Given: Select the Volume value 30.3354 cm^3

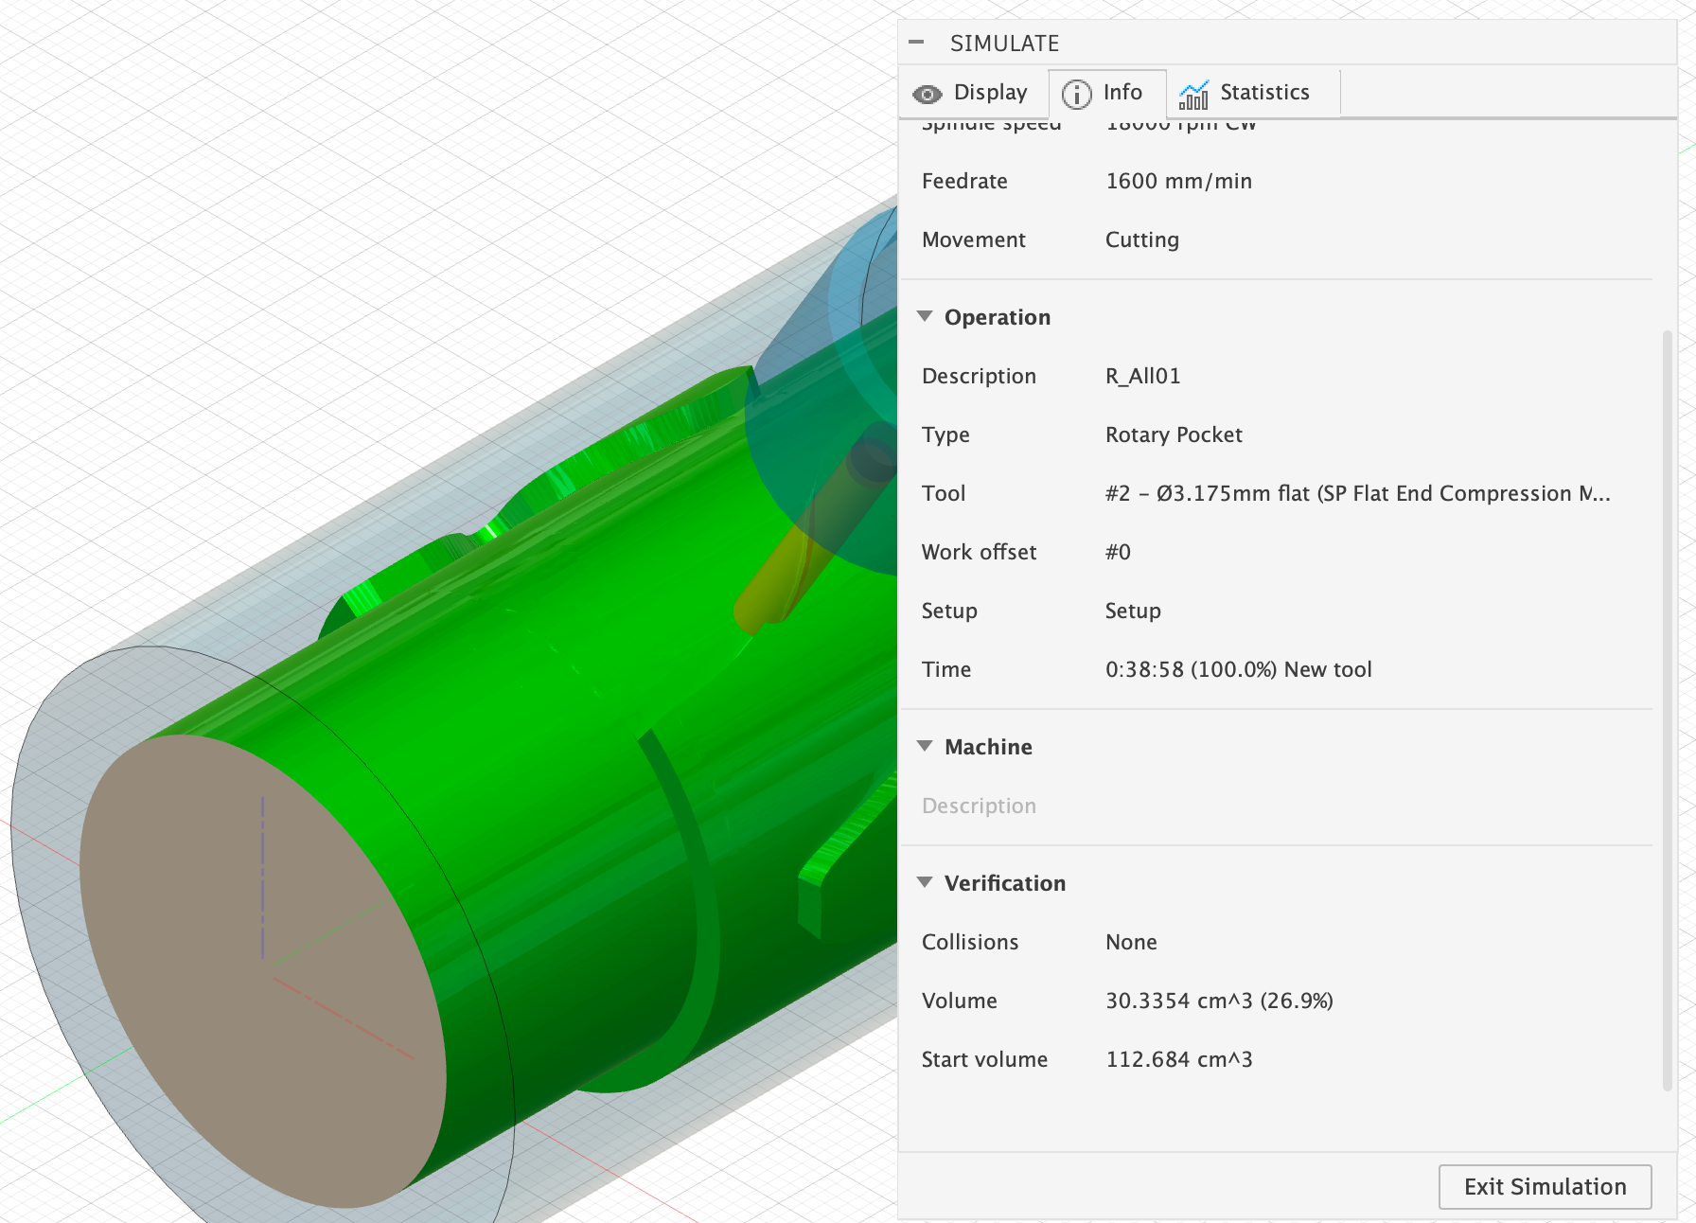Looking at the screenshot, I should point(1219,1001).
